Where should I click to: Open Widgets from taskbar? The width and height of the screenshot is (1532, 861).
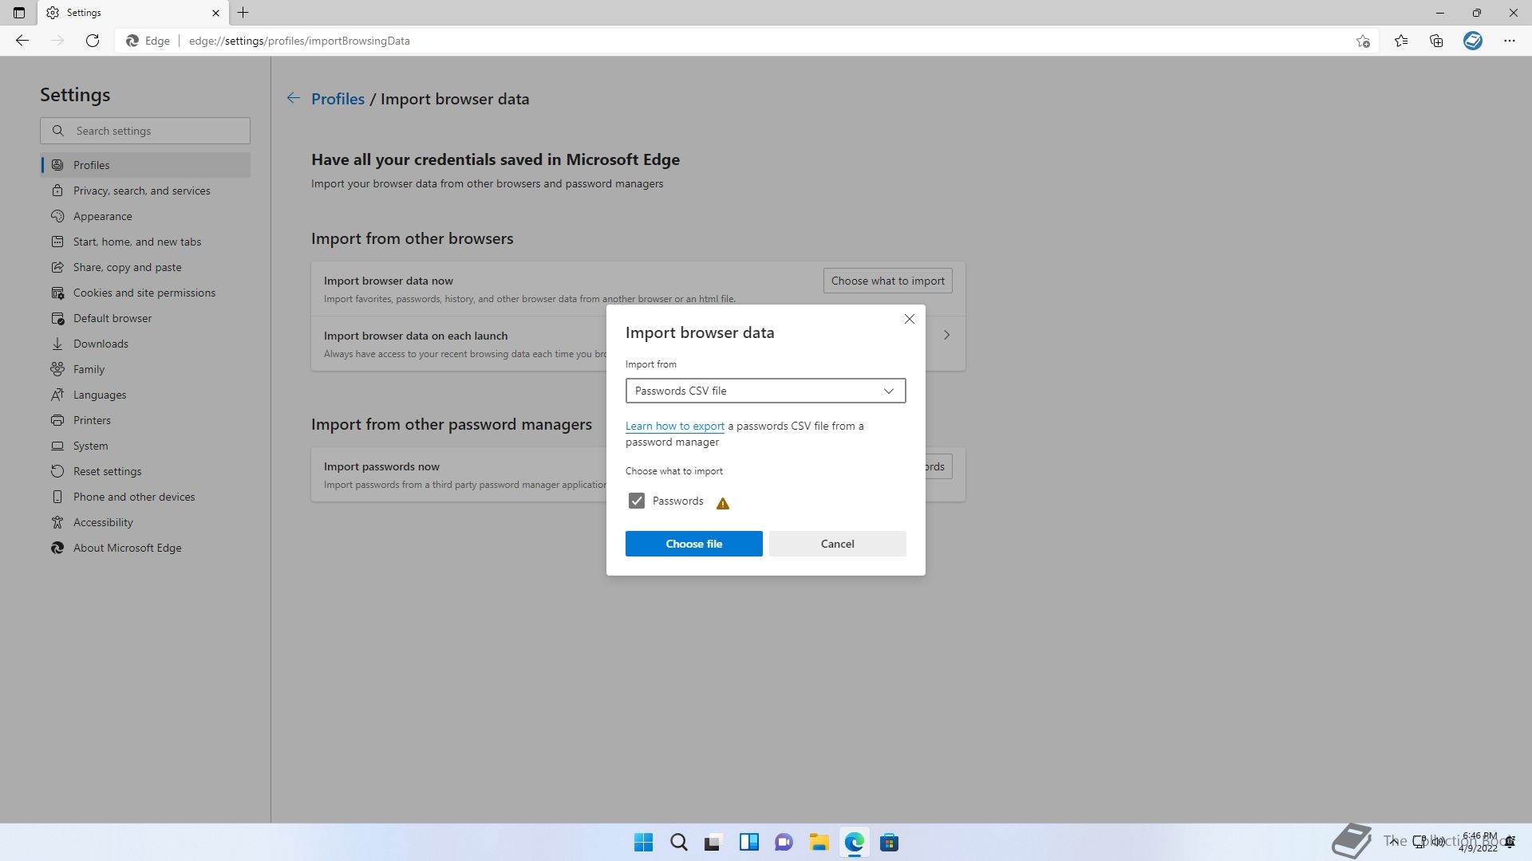coord(749,842)
